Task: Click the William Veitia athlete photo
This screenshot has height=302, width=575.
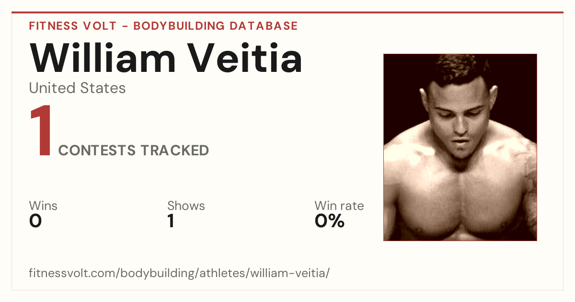Action: click(460, 147)
